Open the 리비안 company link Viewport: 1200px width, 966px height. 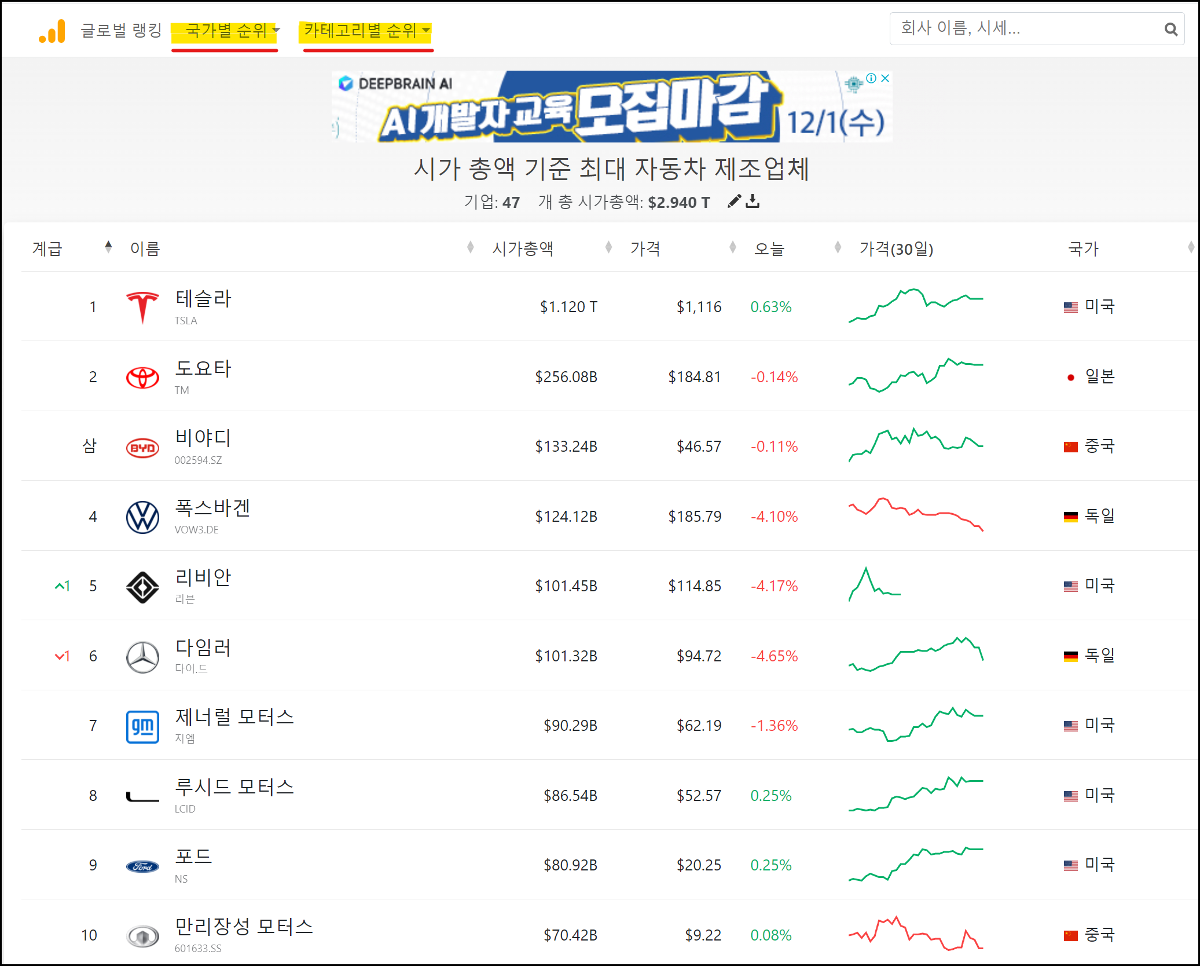click(203, 577)
